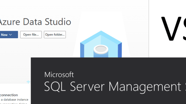
Task: Click the 'a database instance' description text
Action: point(15,100)
